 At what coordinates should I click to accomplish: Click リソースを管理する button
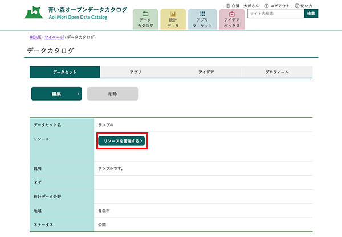pos(121,141)
